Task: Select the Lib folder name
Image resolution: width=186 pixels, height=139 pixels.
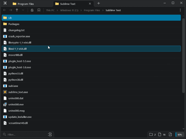Action: pyautogui.click(x=10, y=18)
